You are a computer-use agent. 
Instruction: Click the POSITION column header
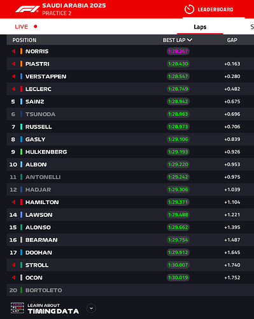(24, 40)
